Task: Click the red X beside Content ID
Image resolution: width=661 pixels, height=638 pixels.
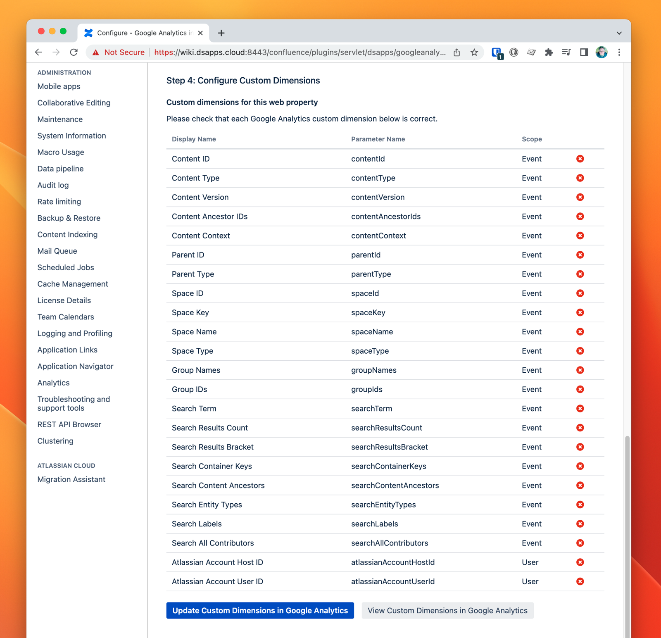Action: (580, 159)
